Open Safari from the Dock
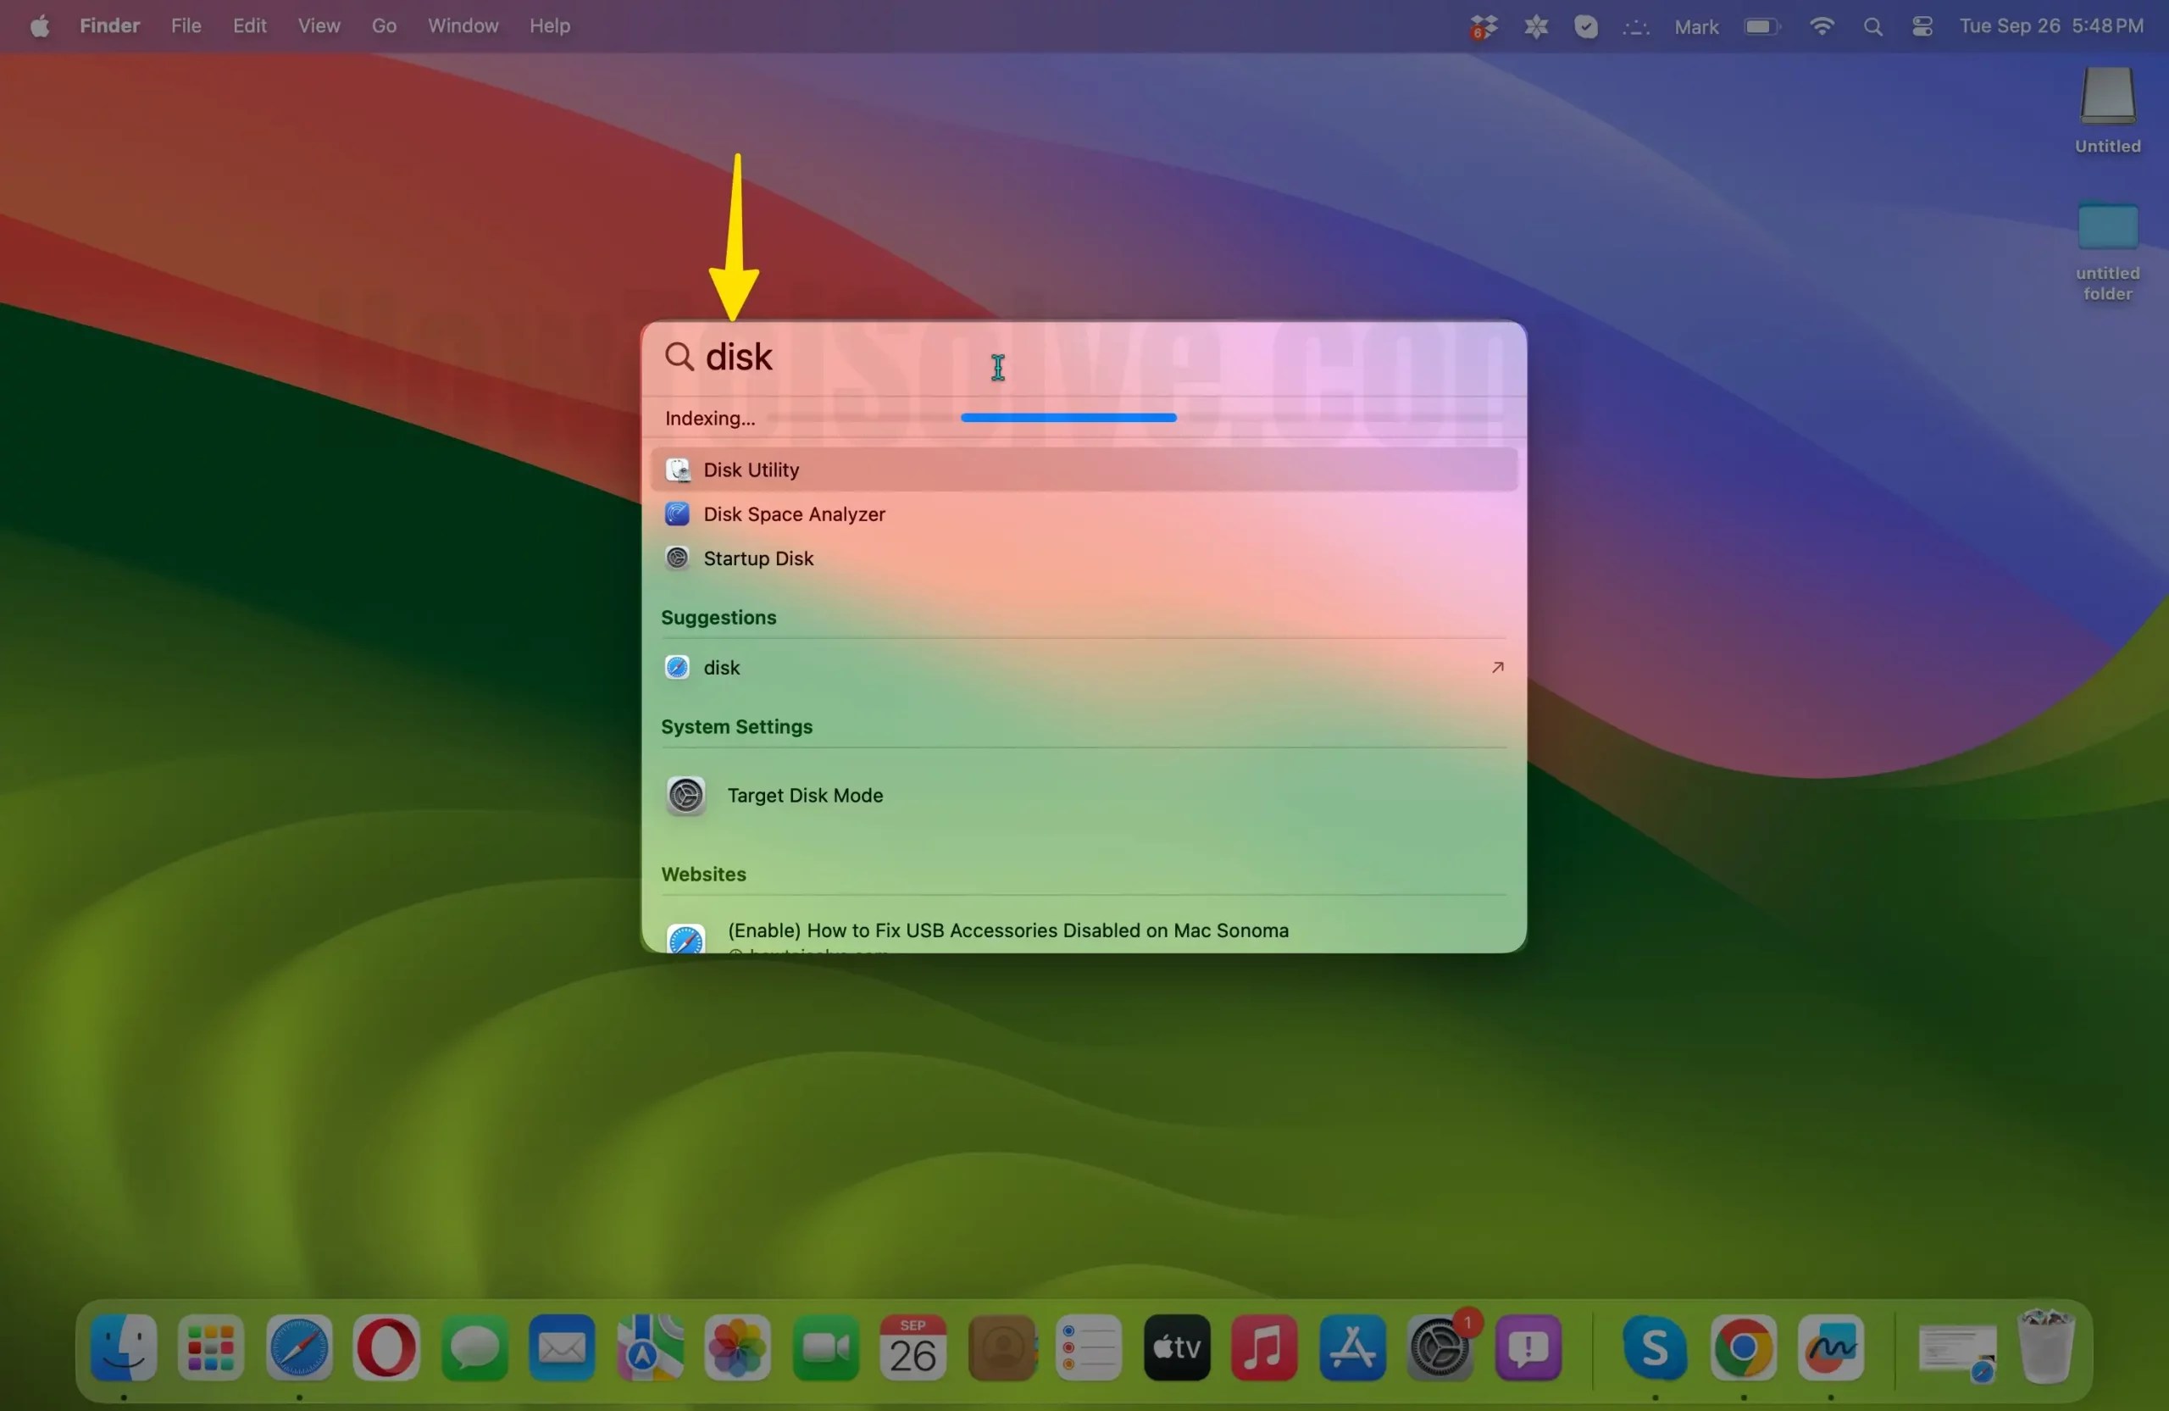 (x=300, y=1349)
